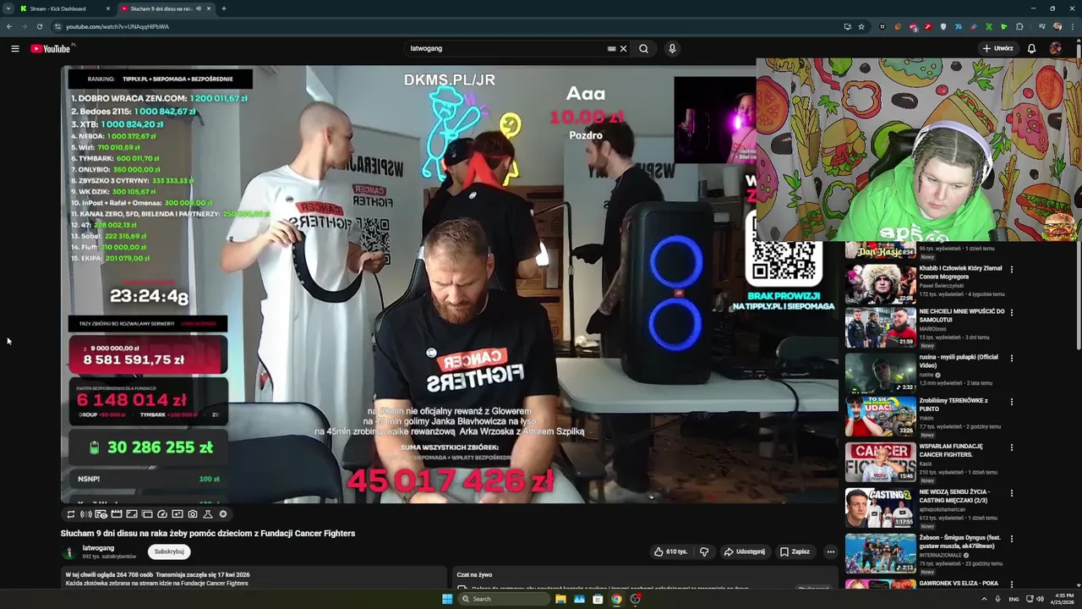This screenshot has height=609, width=1082.
Task: Open YouTube notifications bell
Action: [1031, 48]
